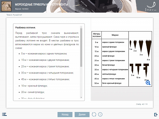Advance with the Далее button
This screenshot has height=119, width=159.
tap(82, 115)
